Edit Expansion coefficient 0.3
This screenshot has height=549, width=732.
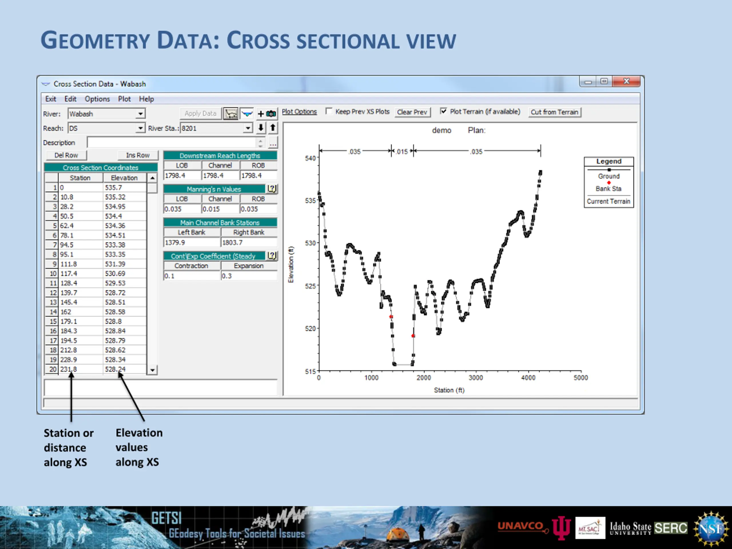(x=249, y=276)
